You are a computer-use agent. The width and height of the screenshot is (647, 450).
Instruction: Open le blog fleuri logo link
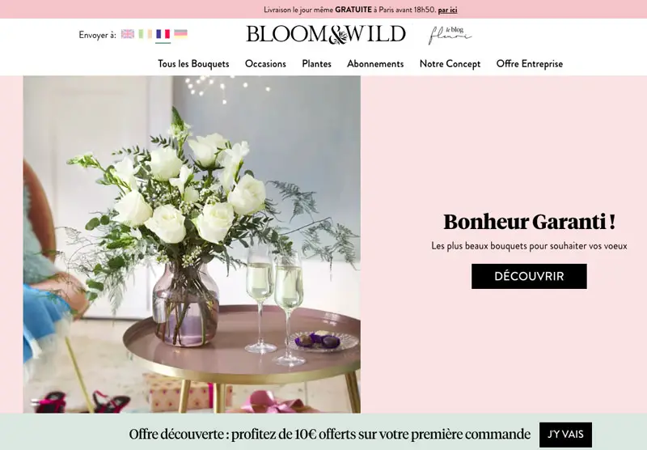point(450,35)
